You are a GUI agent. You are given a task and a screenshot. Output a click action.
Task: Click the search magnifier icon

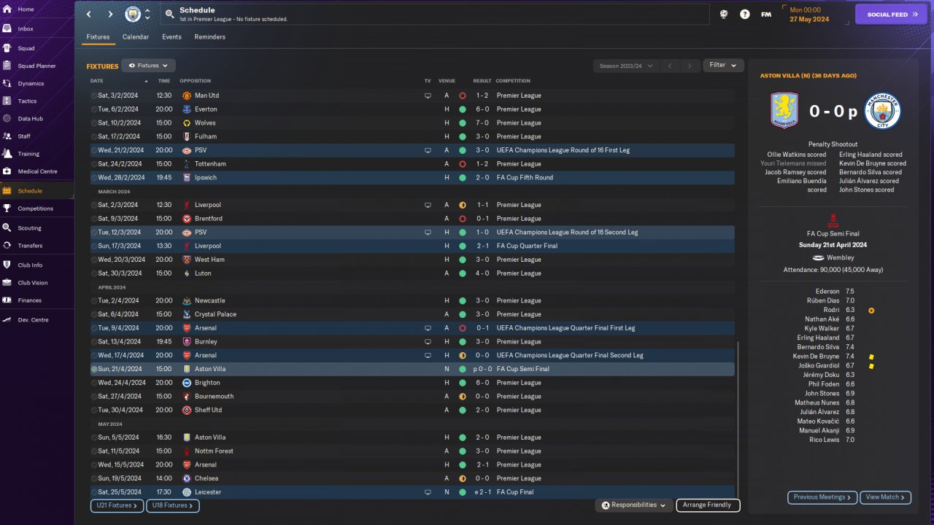click(169, 14)
